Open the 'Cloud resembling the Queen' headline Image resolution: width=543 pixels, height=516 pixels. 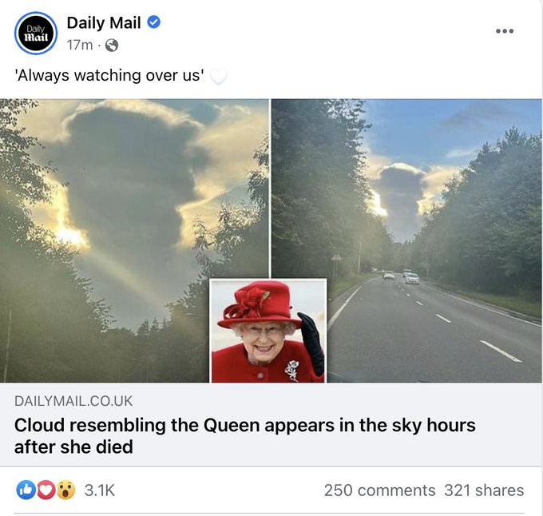point(244,435)
